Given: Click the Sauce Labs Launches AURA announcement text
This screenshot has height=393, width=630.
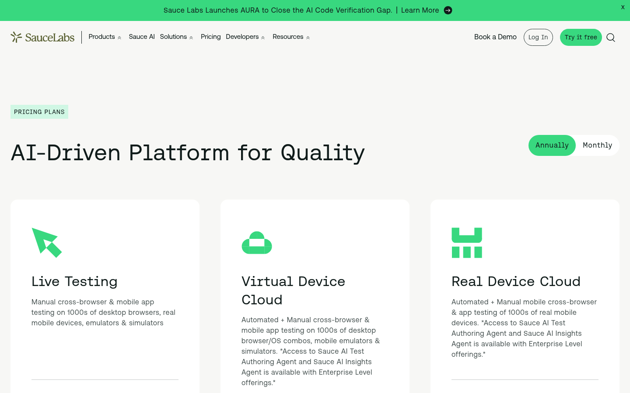Looking at the screenshot, I should (278, 10).
